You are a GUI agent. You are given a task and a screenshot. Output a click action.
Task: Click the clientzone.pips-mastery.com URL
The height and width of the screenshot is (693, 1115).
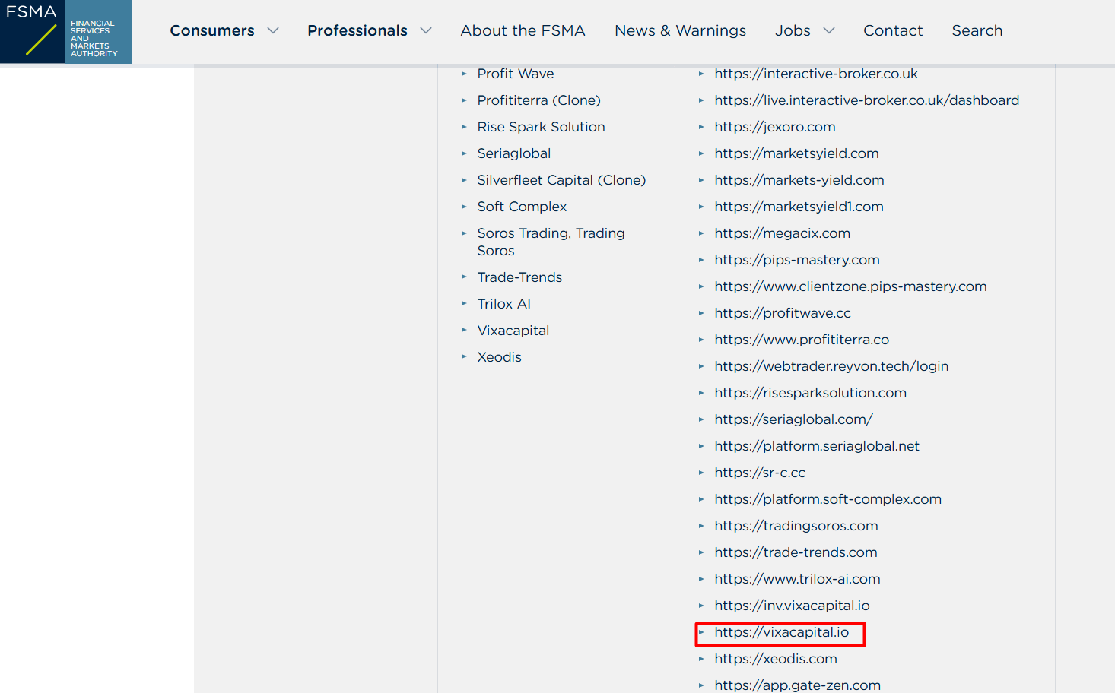850,286
